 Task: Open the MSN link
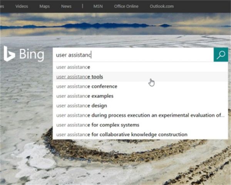click(99, 6)
